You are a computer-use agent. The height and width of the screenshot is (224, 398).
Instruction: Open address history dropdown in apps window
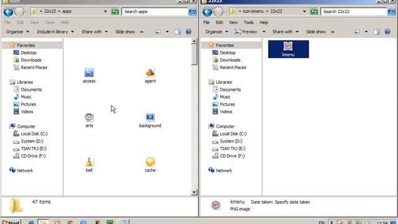105,11
